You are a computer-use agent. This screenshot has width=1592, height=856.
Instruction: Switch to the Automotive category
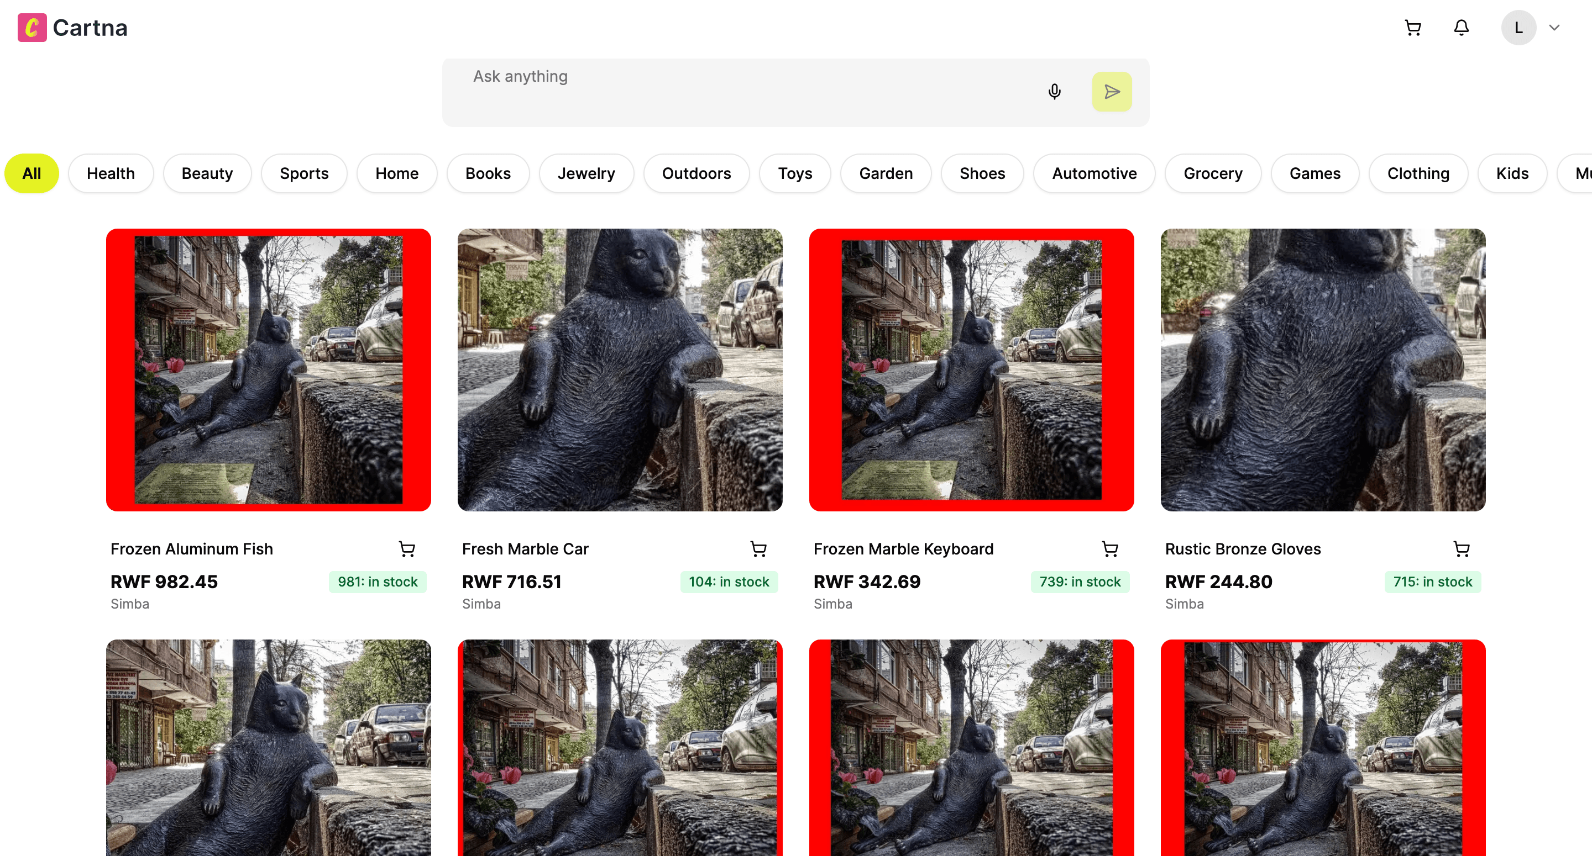tap(1094, 173)
